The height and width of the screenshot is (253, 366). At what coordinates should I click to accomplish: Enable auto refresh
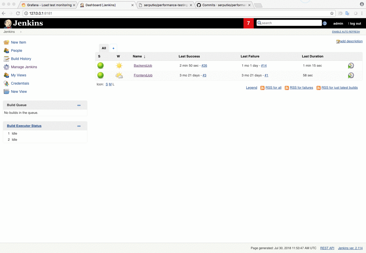pos(346,32)
